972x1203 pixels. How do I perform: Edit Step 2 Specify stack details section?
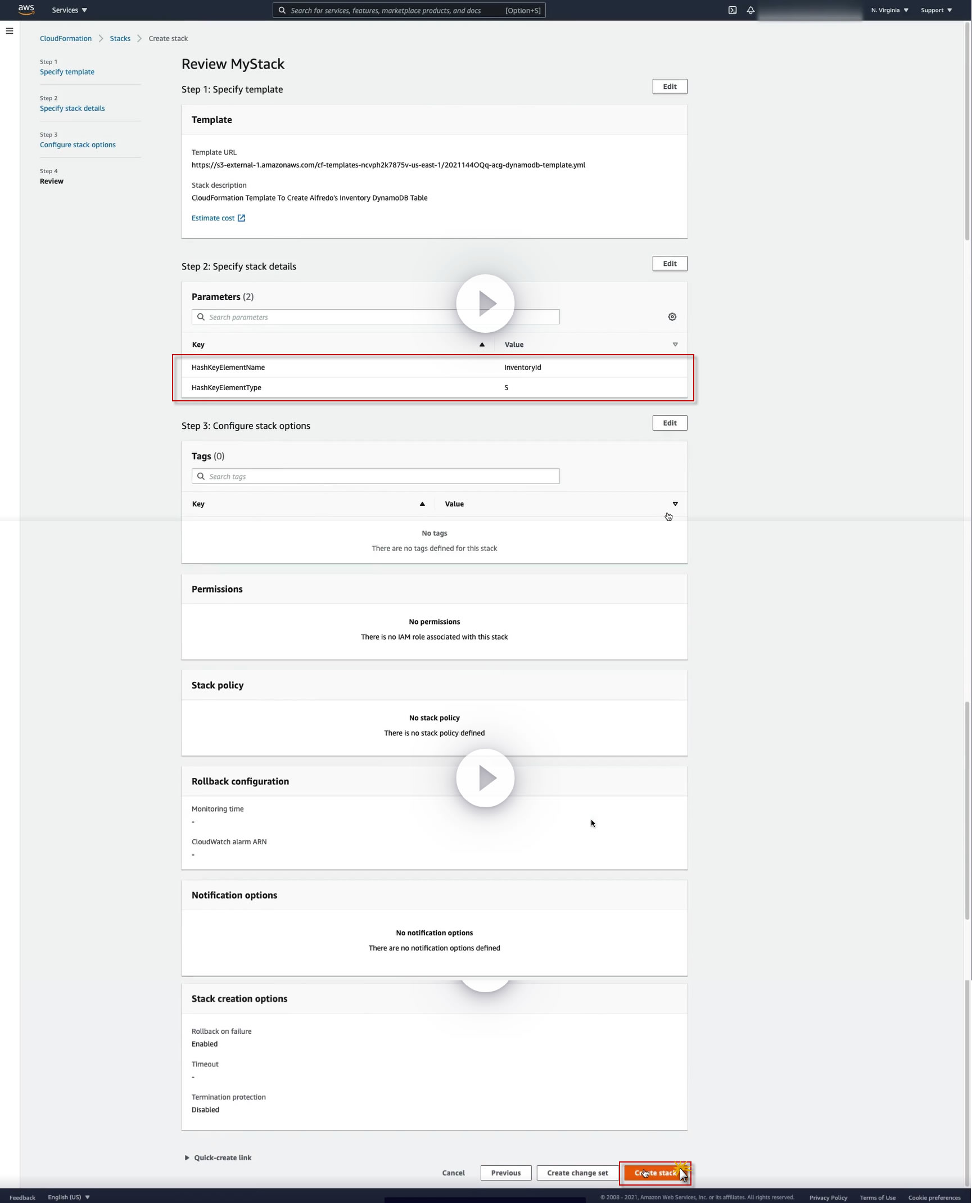pyautogui.click(x=670, y=264)
